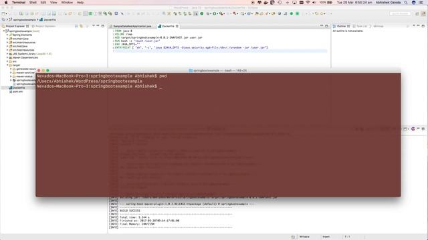Switch to SampleDataRestApplication.java editor tab
Image resolution: width=428 pixels, height=240 pixels.
[132, 26]
